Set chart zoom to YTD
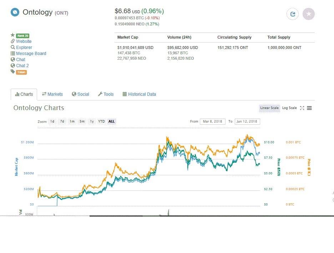Screen dimensions: 334x253 [101, 121]
